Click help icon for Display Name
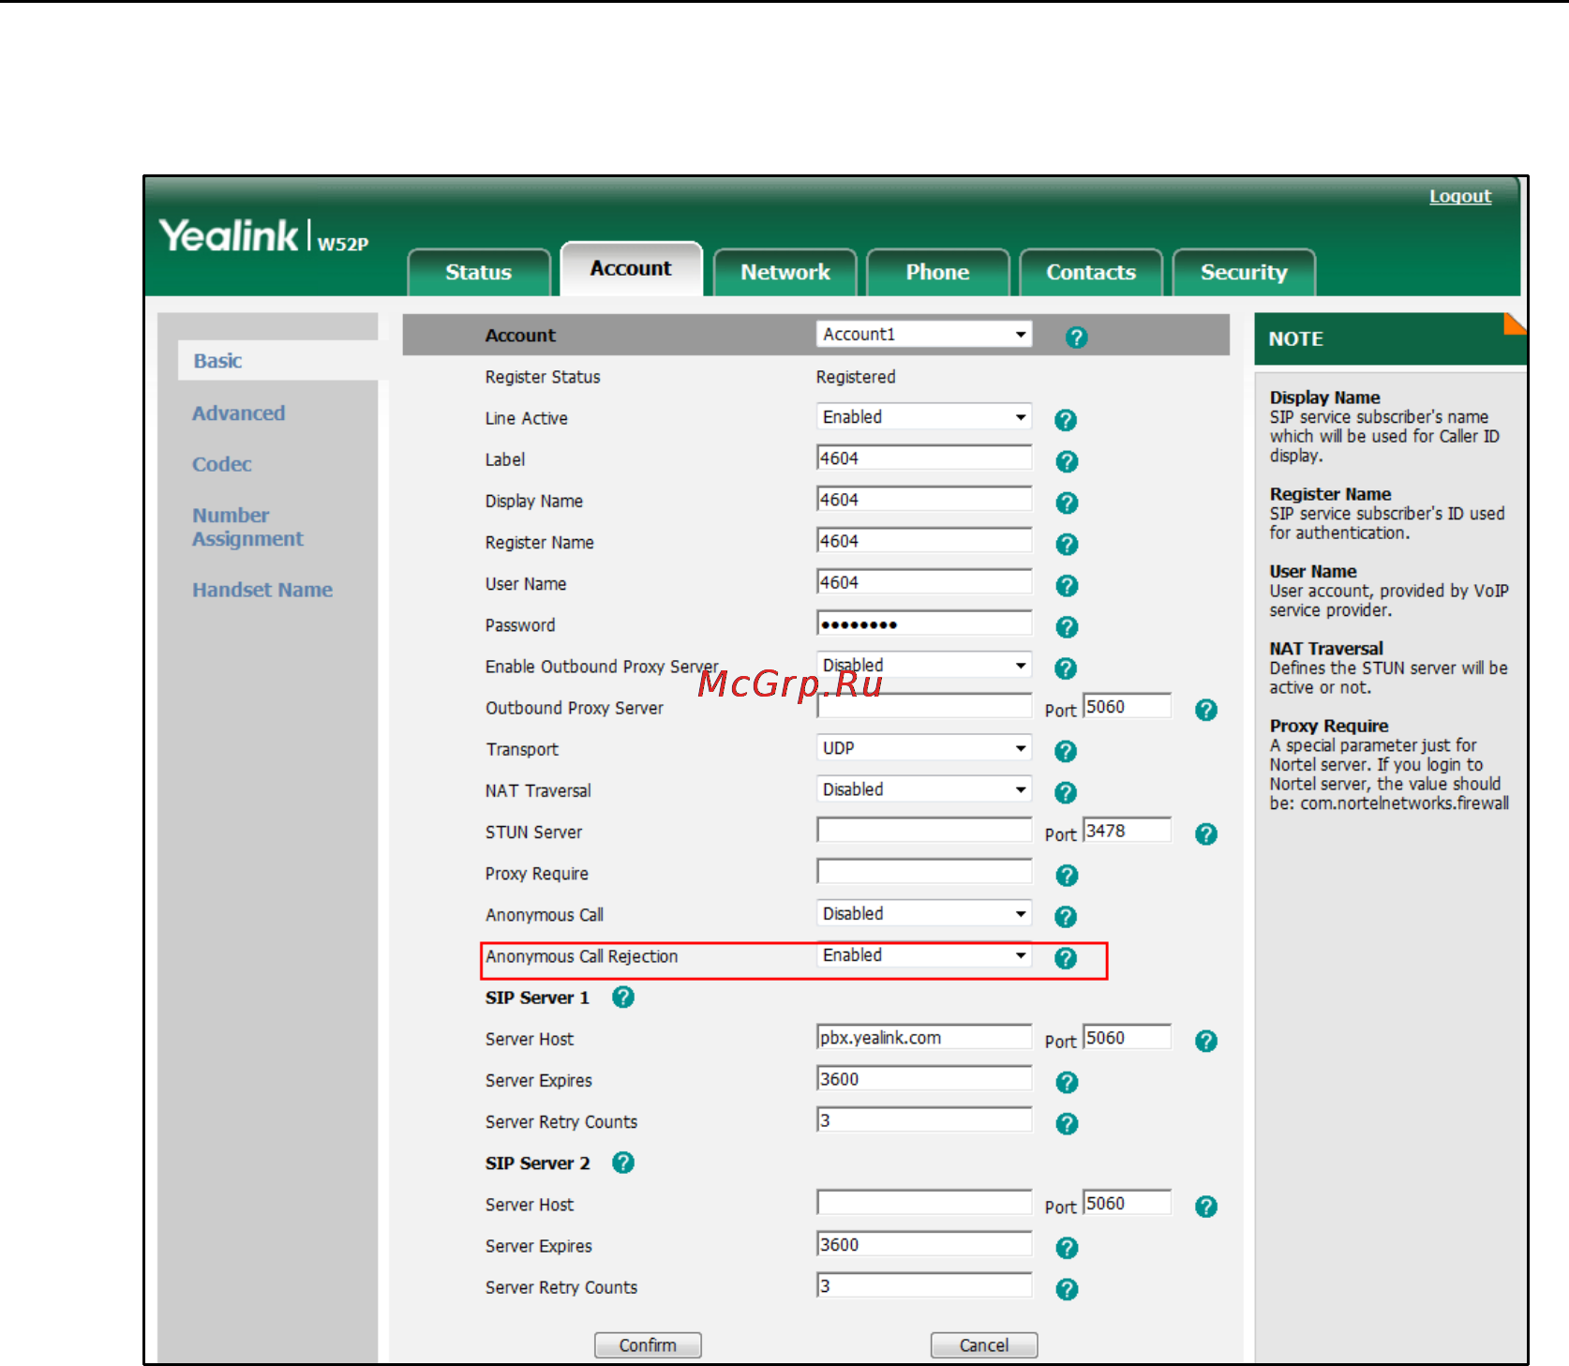Screen dimensions: 1569x1366 pos(1067,503)
